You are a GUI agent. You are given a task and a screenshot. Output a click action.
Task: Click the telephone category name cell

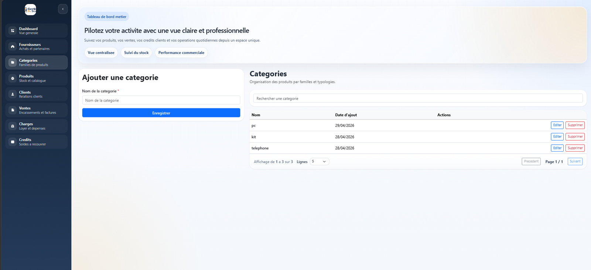tap(260, 148)
